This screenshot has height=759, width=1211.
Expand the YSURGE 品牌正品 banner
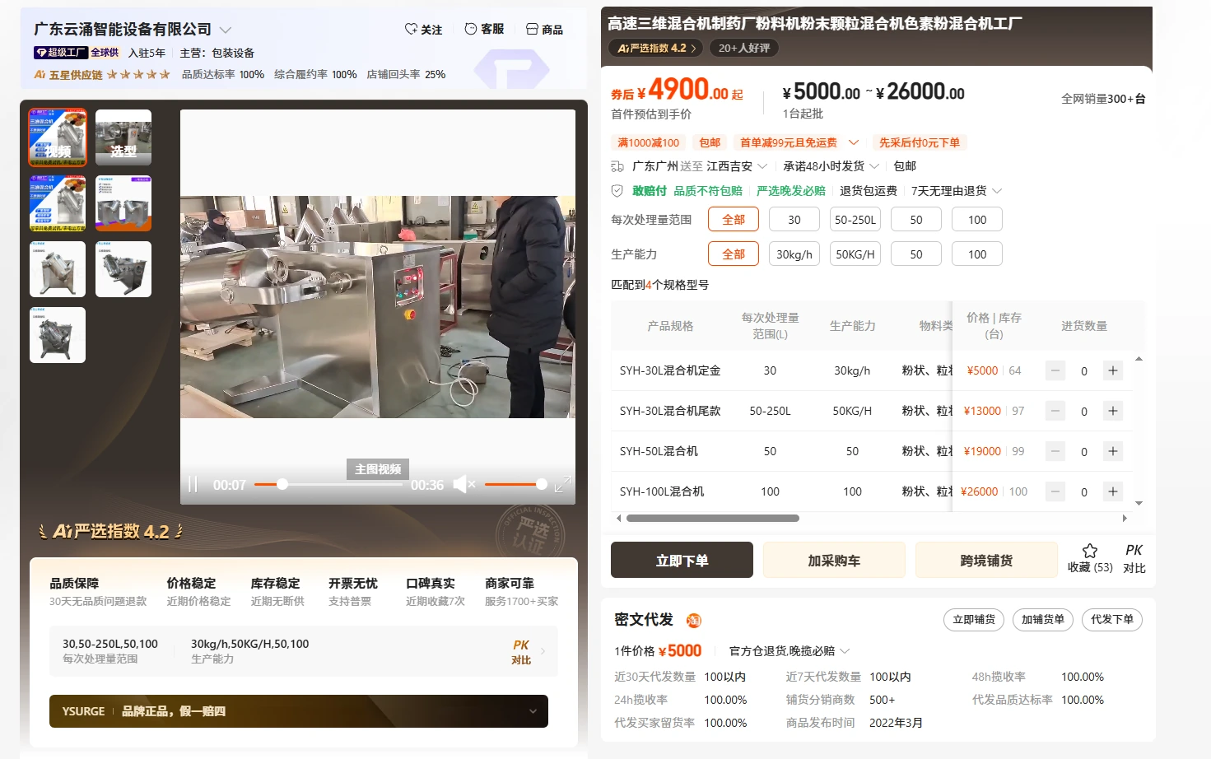pos(533,711)
